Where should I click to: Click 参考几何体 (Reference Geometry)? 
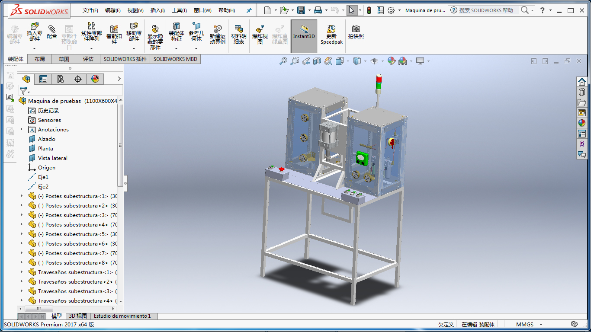(196, 32)
